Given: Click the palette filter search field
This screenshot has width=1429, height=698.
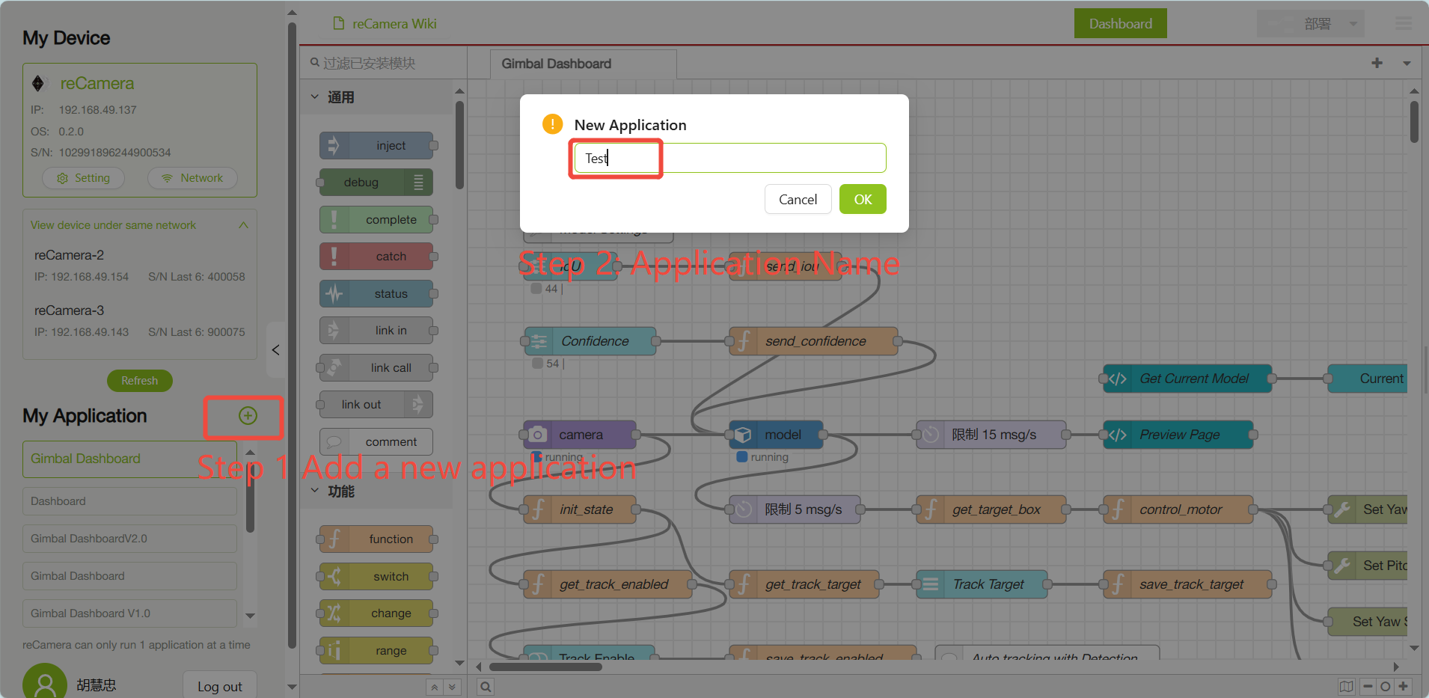Looking at the screenshot, I should [x=383, y=64].
